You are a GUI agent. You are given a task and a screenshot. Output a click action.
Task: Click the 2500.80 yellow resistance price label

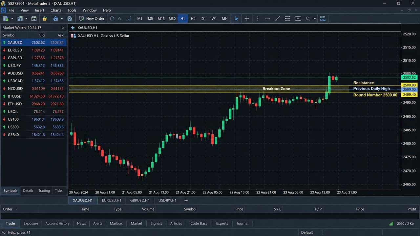click(x=409, y=85)
